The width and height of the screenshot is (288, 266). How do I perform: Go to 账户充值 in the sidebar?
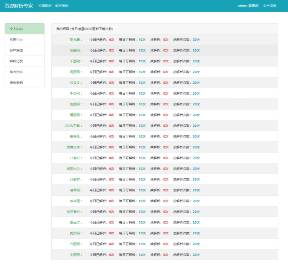(x=25, y=50)
